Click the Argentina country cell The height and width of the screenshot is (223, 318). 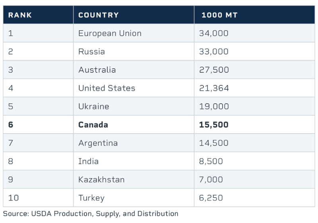coord(98,143)
